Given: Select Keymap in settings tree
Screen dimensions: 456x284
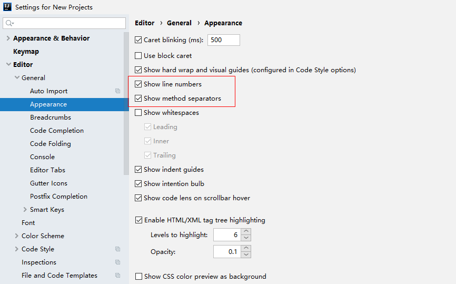Looking at the screenshot, I should coord(26,52).
